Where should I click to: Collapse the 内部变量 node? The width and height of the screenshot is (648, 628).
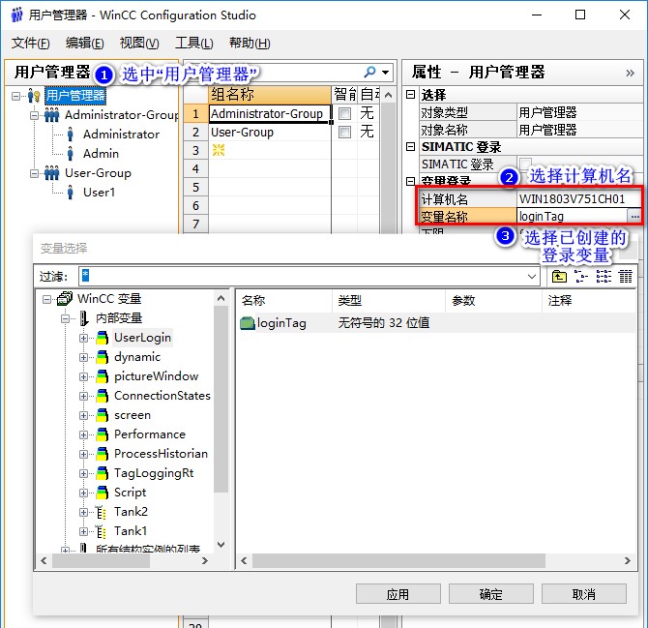(x=66, y=318)
